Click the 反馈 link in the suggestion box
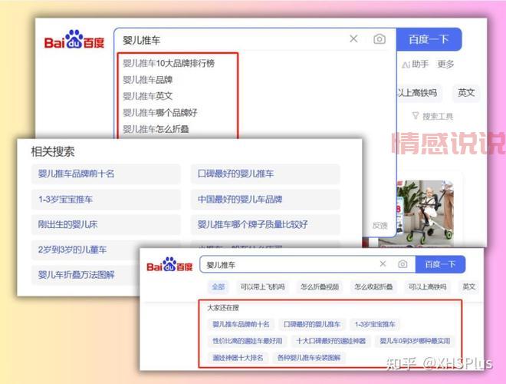 click(x=379, y=225)
